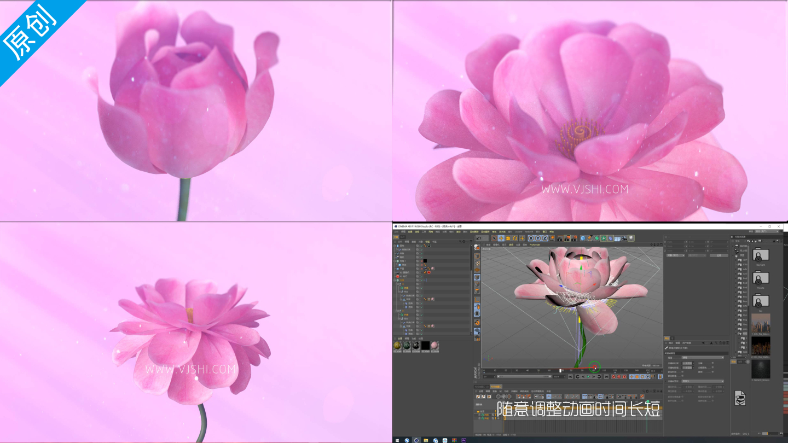Screen dimensions: 788x443
Task: Click the Floor environment icon
Action: click(x=617, y=238)
